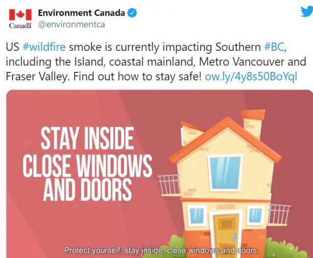Open the embedded house video thumbnail

click(x=159, y=174)
